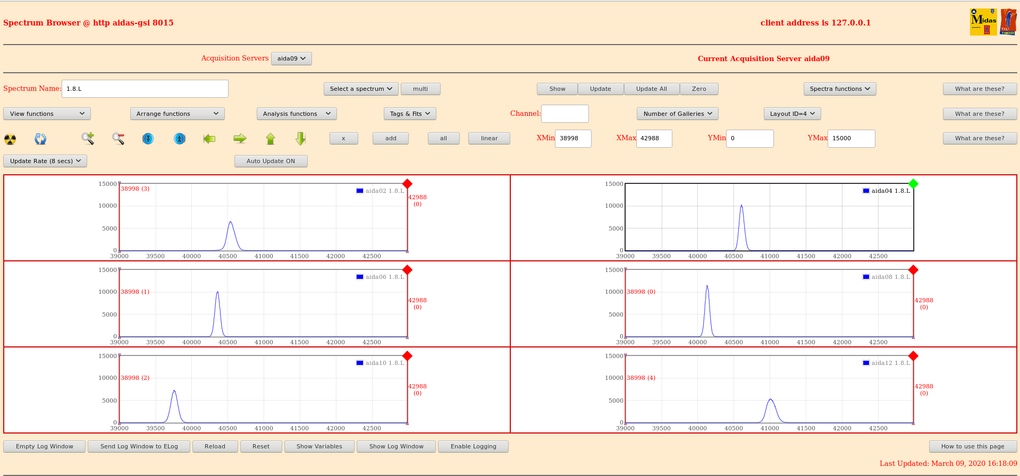Click the zoom out magnifier icon

[x=118, y=139]
